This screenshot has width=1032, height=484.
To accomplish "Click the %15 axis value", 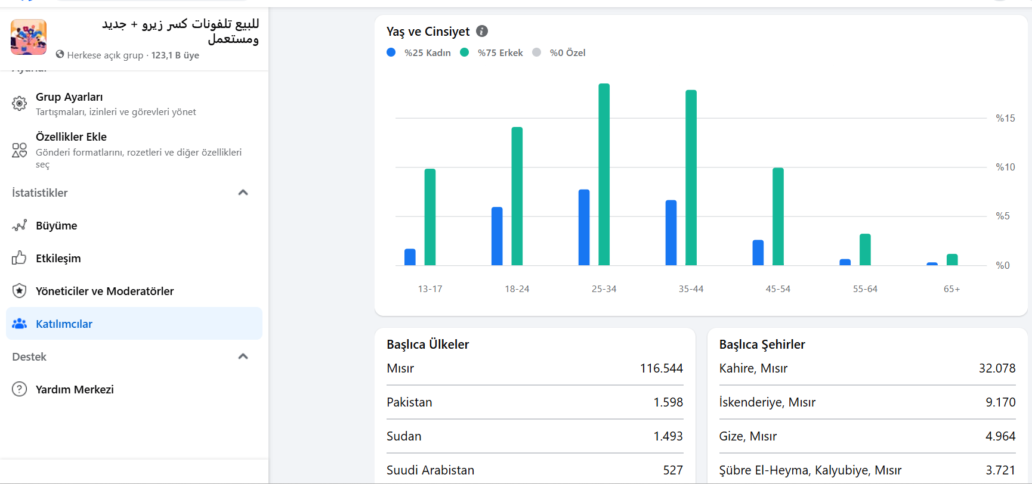I will coord(1005,118).
